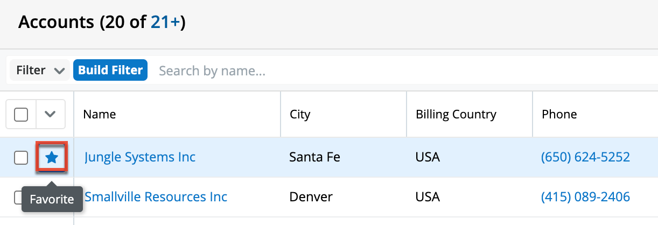The height and width of the screenshot is (225, 658).
Task: Click the Santa Fe city cell
Action: tap(314, 157)
